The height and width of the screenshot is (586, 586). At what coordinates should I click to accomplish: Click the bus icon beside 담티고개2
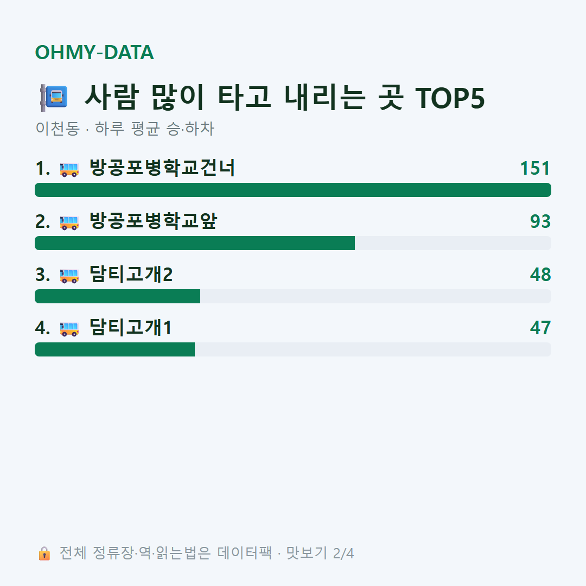[69, 276]
